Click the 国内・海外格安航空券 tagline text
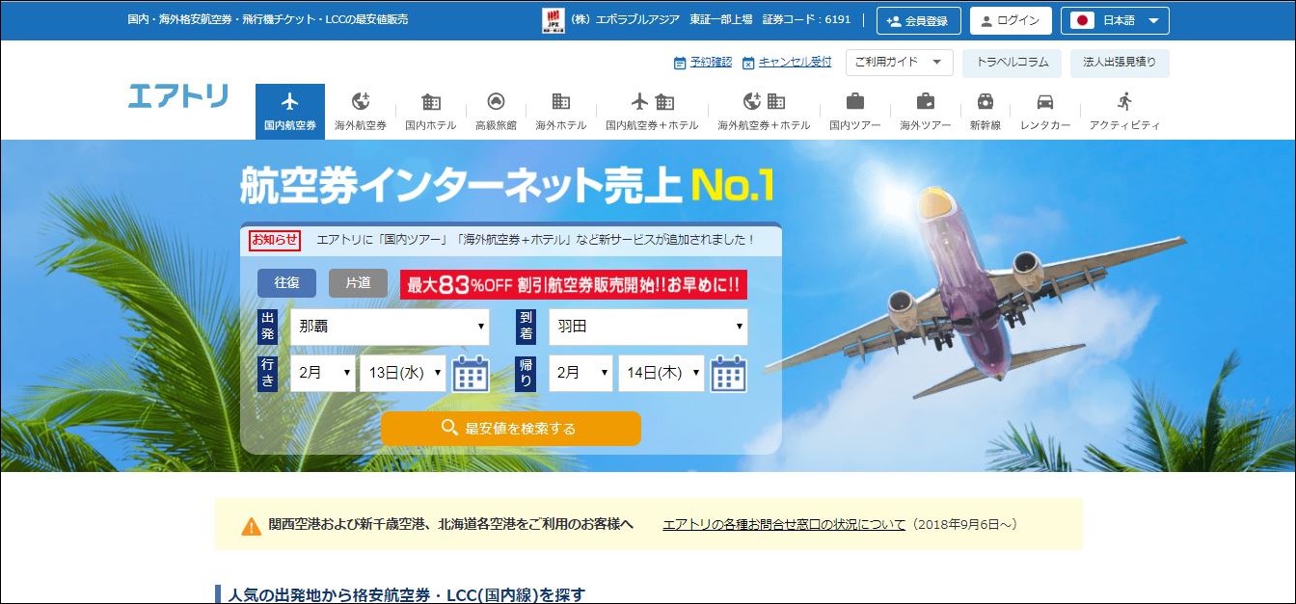The height and width of the screenshot is (604, 1296). [x=268, y=19]
